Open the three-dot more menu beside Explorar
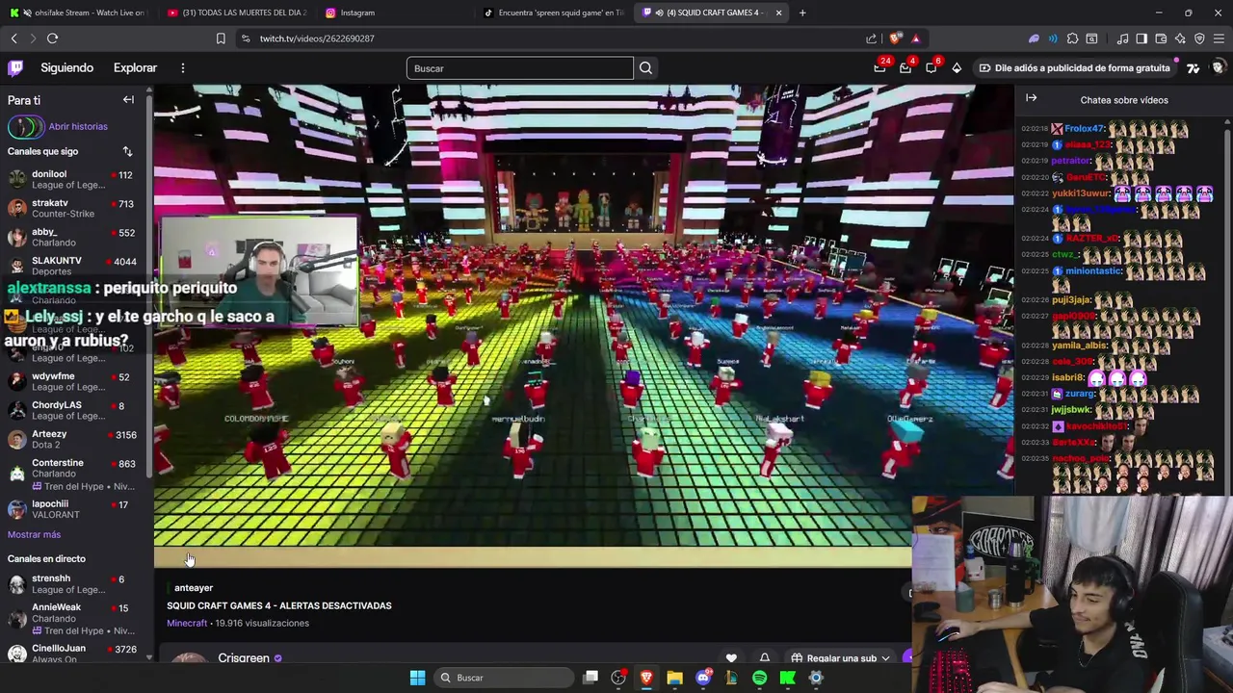1233x693 pixels. [x=182, y=68]
